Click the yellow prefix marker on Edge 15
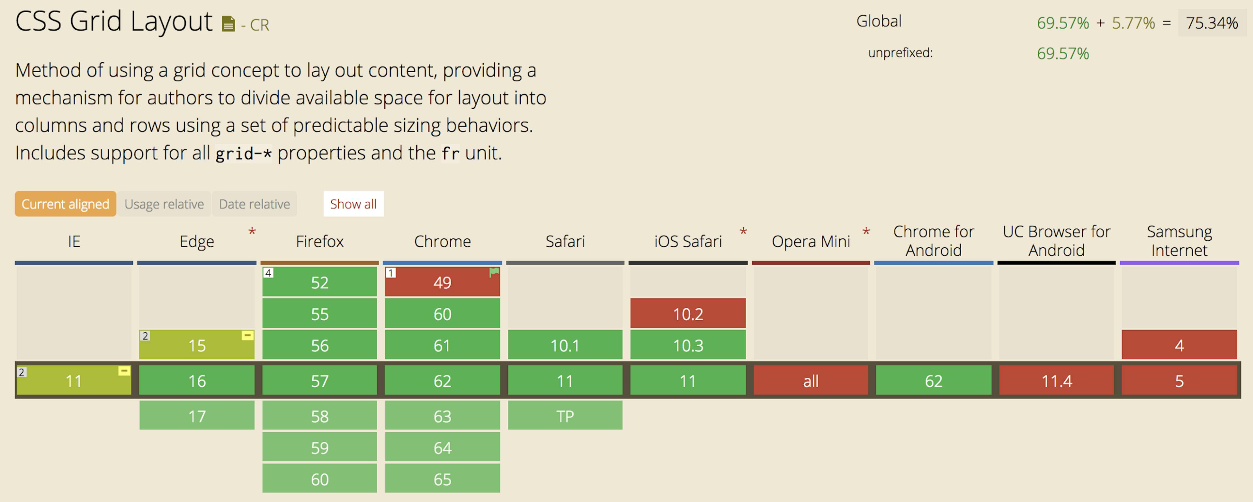 coord(247,336)
